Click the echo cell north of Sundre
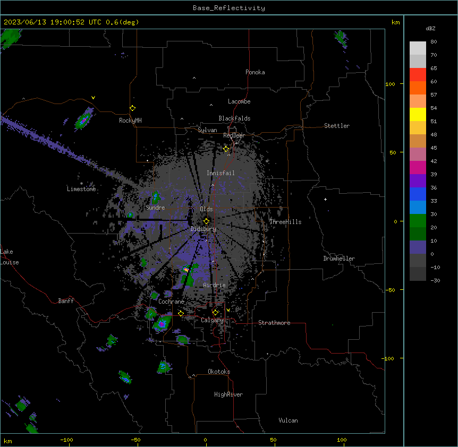The width and height of the screenshot is (458, 447). tap(155, 197)
